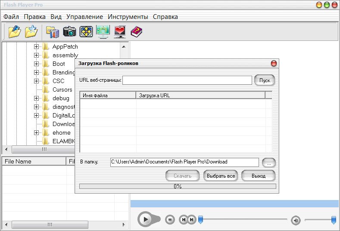
Task: Open the Вид menu
Action: pyautogui.click(x=56, y=17)
